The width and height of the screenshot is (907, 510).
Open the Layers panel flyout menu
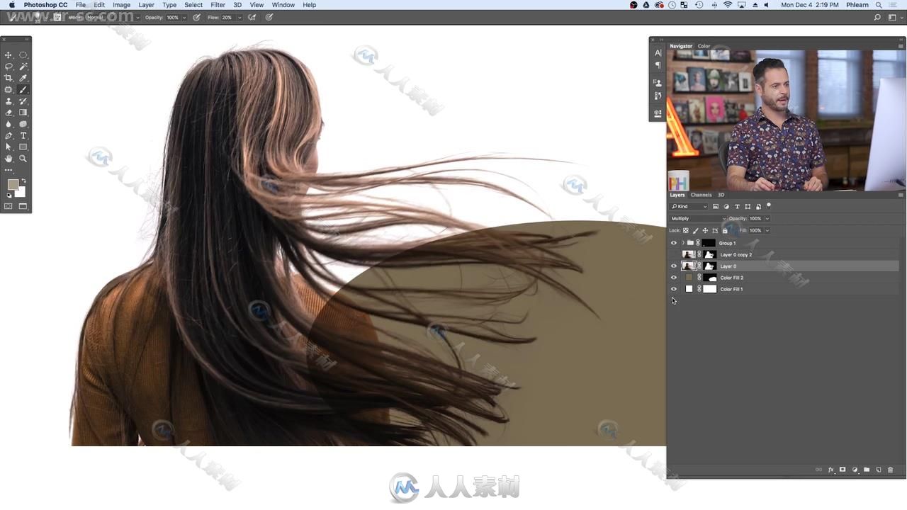[901, 195]
